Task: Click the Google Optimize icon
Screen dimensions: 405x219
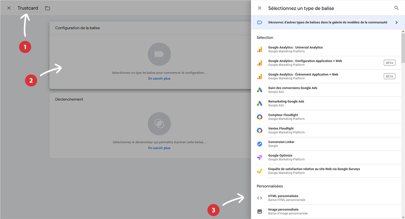Action: coord(259,157)
